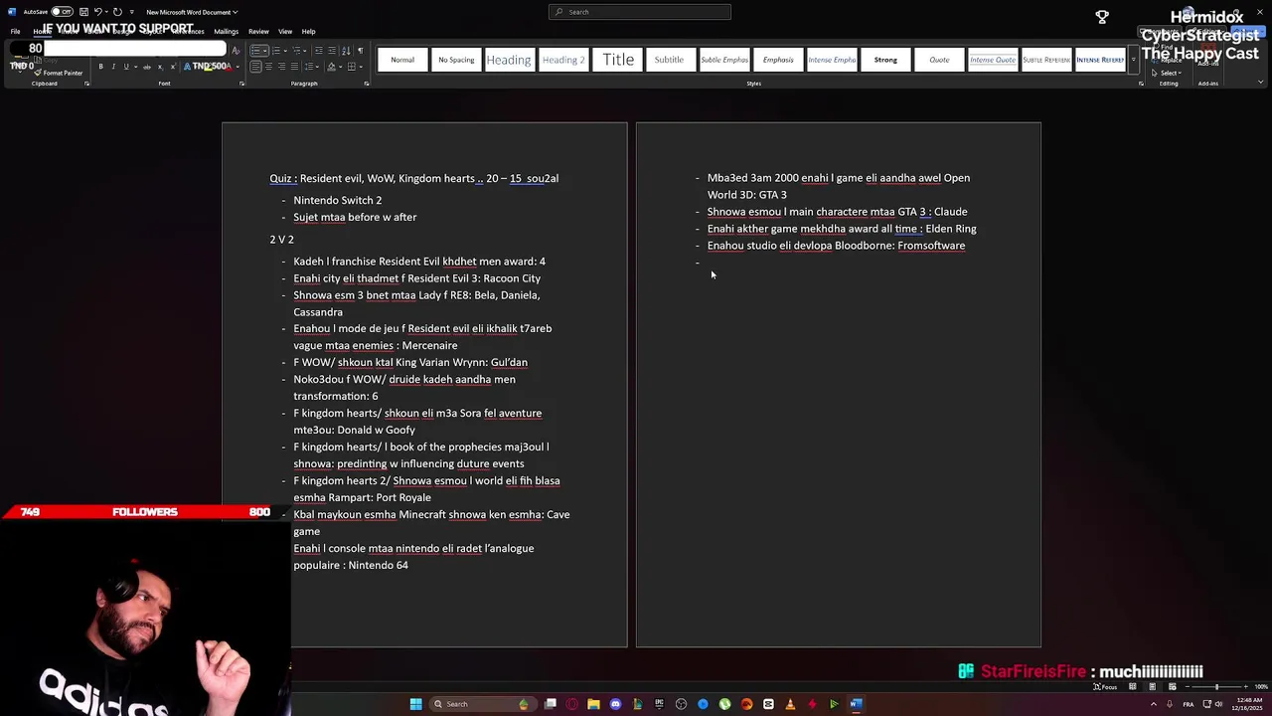Click the Borders icon
Image resolution: width=1272 pixels, height=716 pixels.
coord(352,67)
